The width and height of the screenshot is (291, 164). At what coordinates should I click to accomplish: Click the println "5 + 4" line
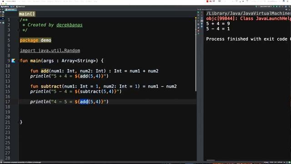(x=69, y=76)
